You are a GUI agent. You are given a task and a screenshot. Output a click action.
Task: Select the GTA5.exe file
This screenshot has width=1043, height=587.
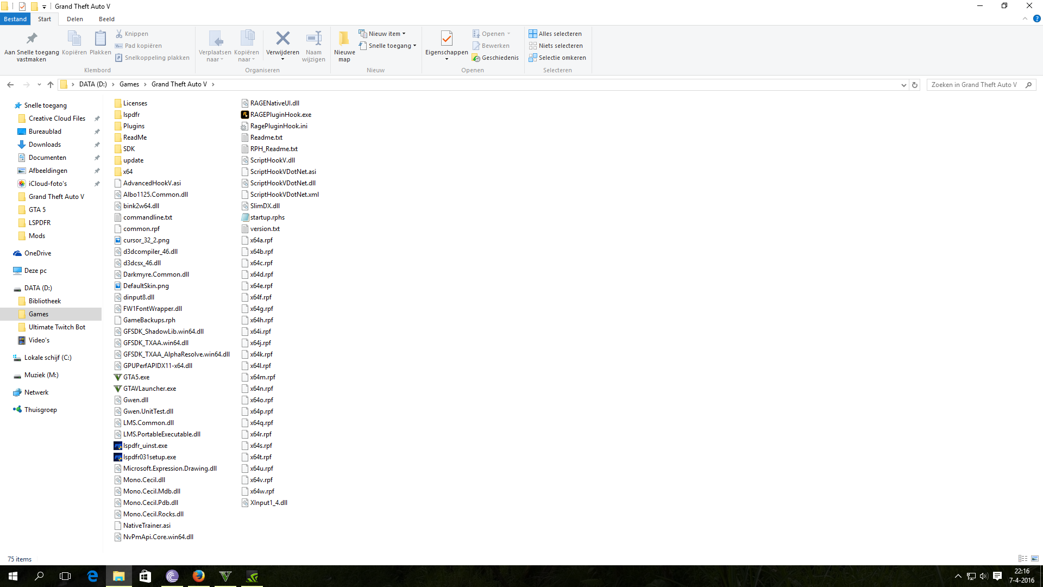click(x=136, y=377)
